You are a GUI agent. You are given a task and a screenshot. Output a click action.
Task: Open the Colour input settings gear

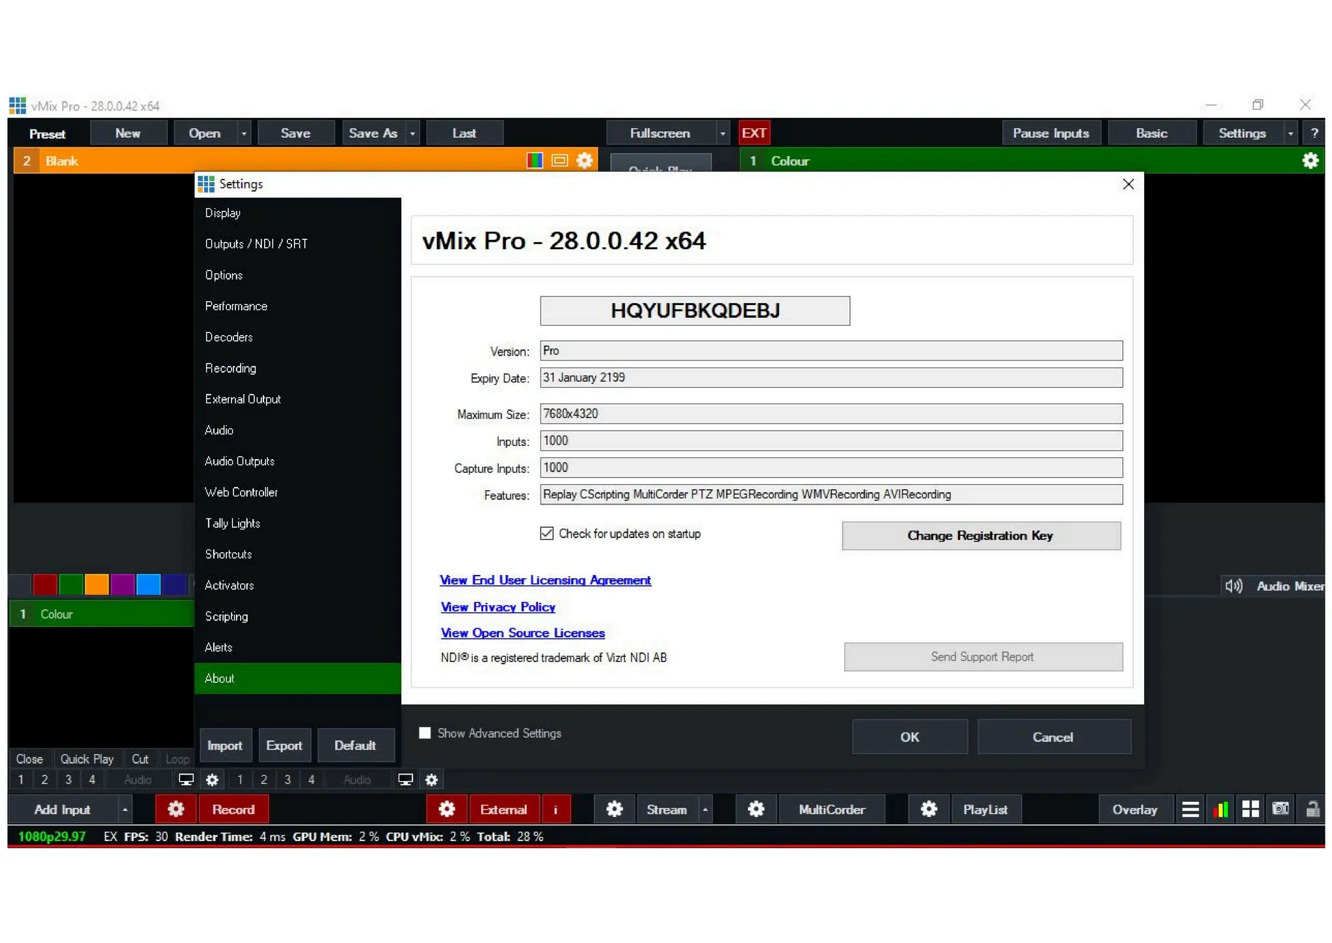(1310, 161)
